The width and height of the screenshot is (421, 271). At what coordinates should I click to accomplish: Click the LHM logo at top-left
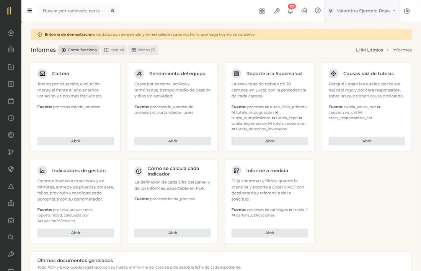point(10,11)
